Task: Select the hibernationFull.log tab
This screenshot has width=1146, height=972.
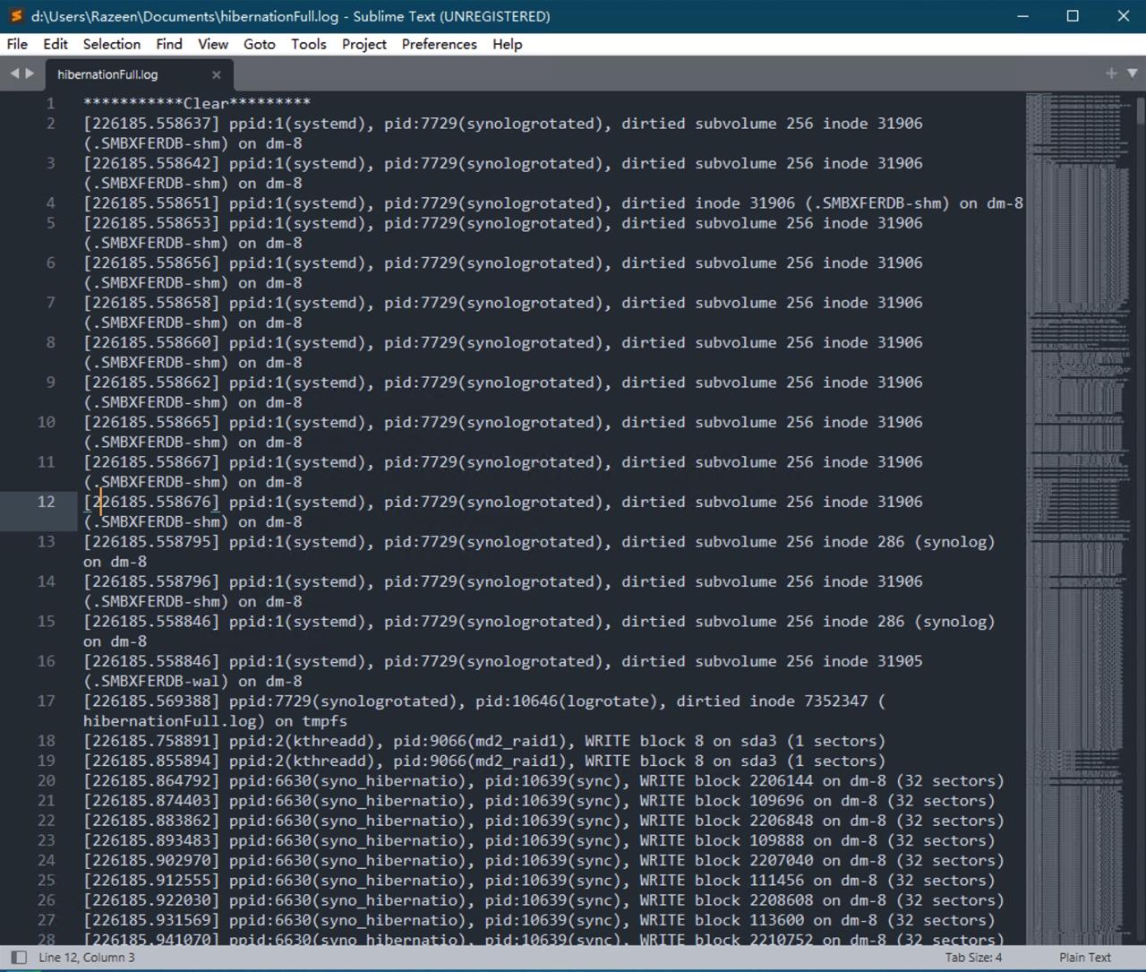Action: click(x=107, y=74)
